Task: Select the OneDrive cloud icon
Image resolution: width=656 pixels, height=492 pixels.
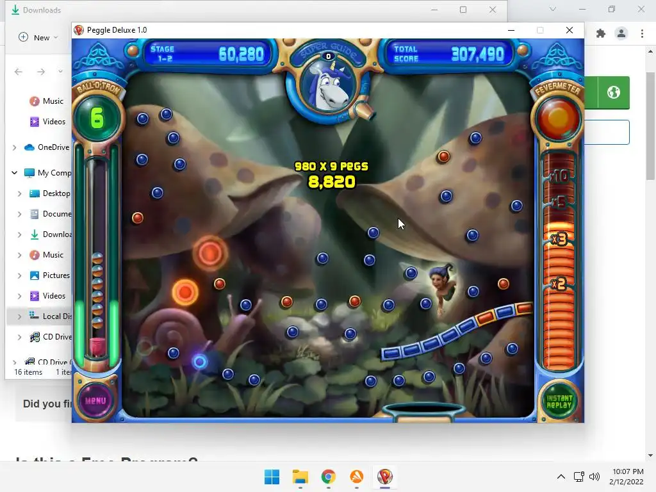Action: tap(29, 147)
